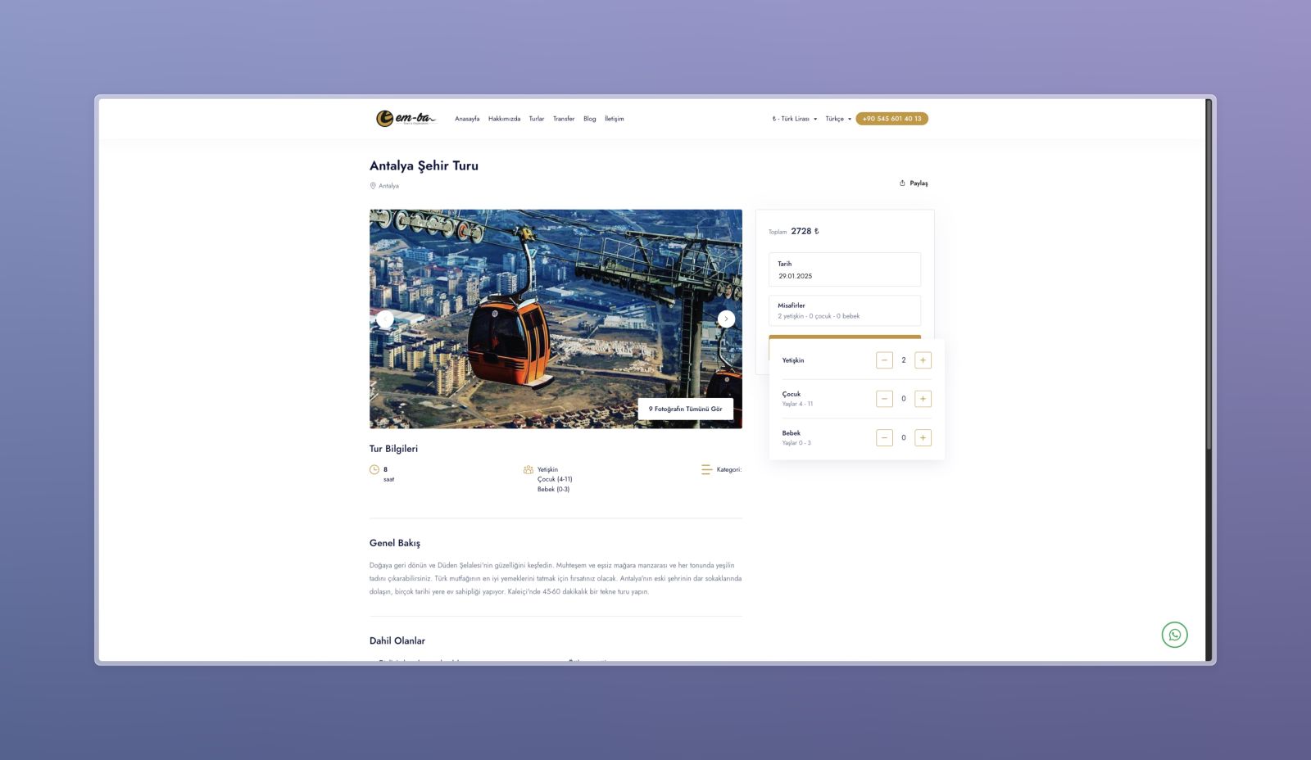Viewport: 1311px width, 760px height.
Task: Click the em-ba logo
Action: [x=405, y=119]
